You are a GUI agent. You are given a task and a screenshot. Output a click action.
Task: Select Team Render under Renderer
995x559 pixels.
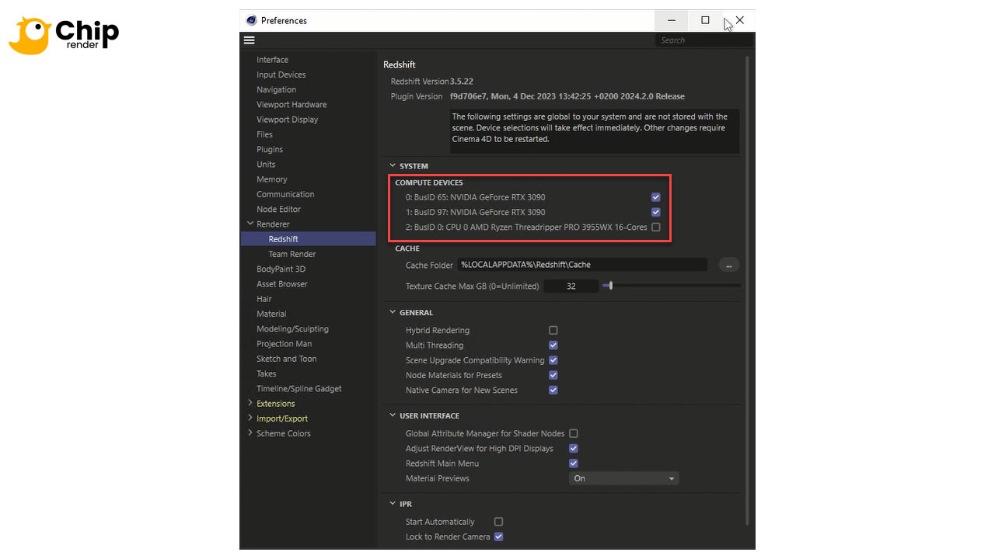pos(292,254)
